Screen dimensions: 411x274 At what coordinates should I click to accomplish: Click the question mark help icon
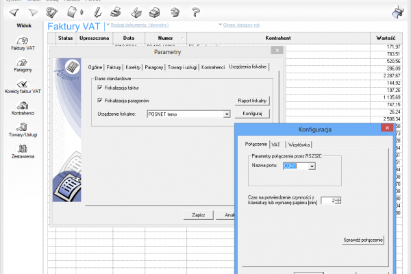tap(196, 12)
